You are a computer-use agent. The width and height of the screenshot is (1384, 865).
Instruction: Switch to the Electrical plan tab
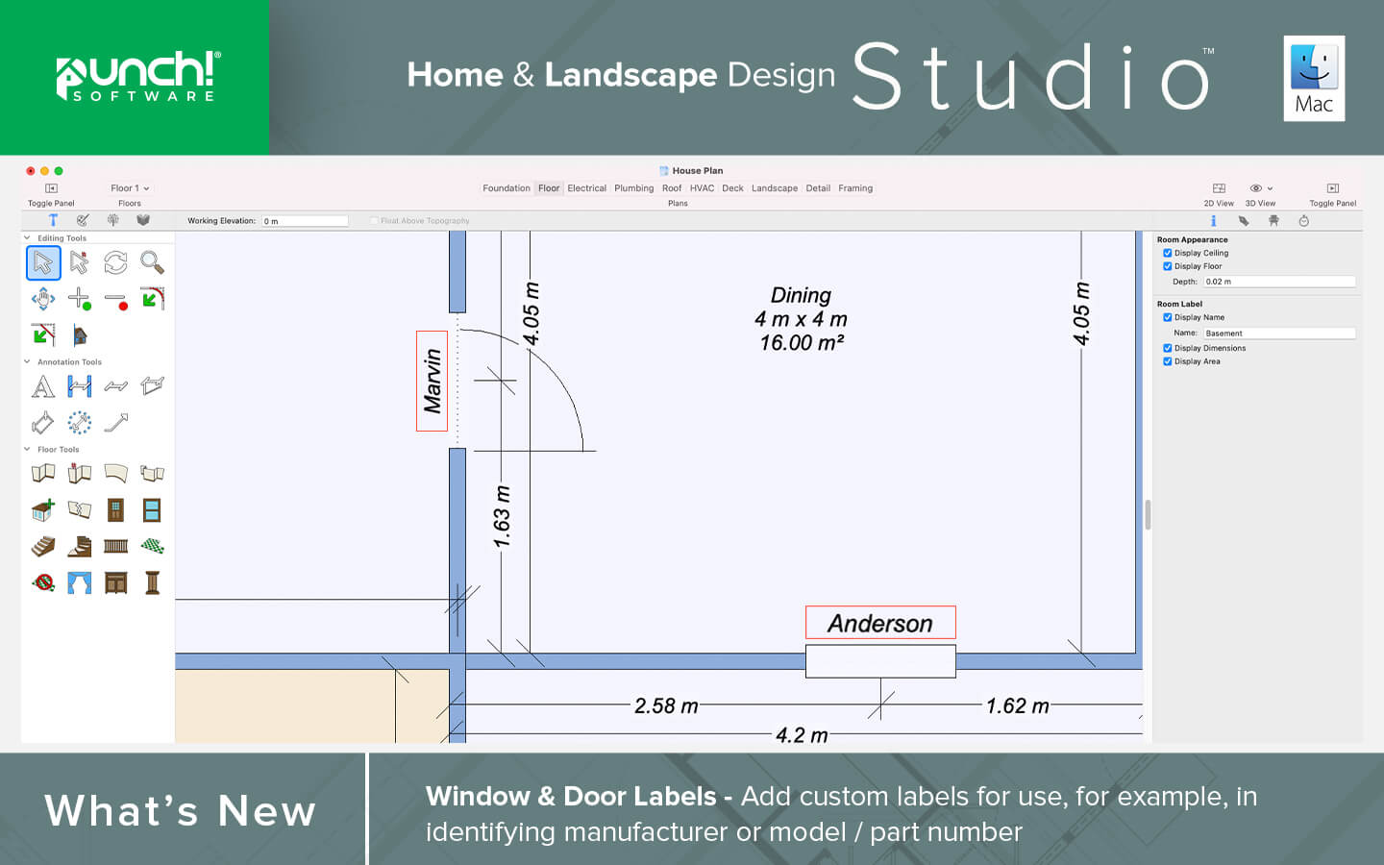click(x=586, y=188)
